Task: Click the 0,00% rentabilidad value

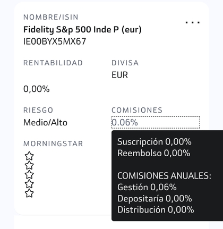Action: [37, 89]
